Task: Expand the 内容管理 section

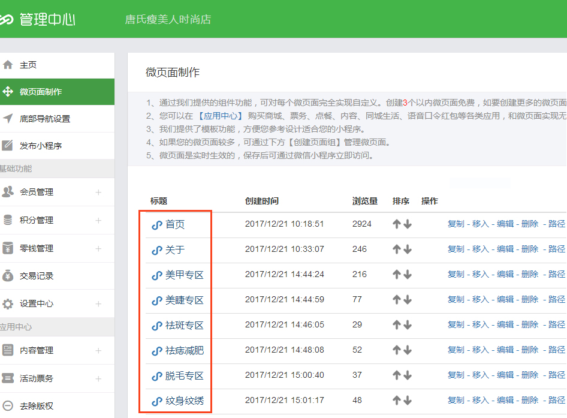Action: click(98, 351)
